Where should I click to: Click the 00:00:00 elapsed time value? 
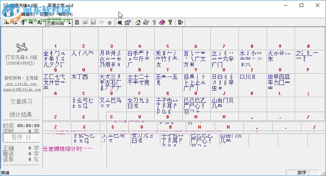tap(28, 126)
